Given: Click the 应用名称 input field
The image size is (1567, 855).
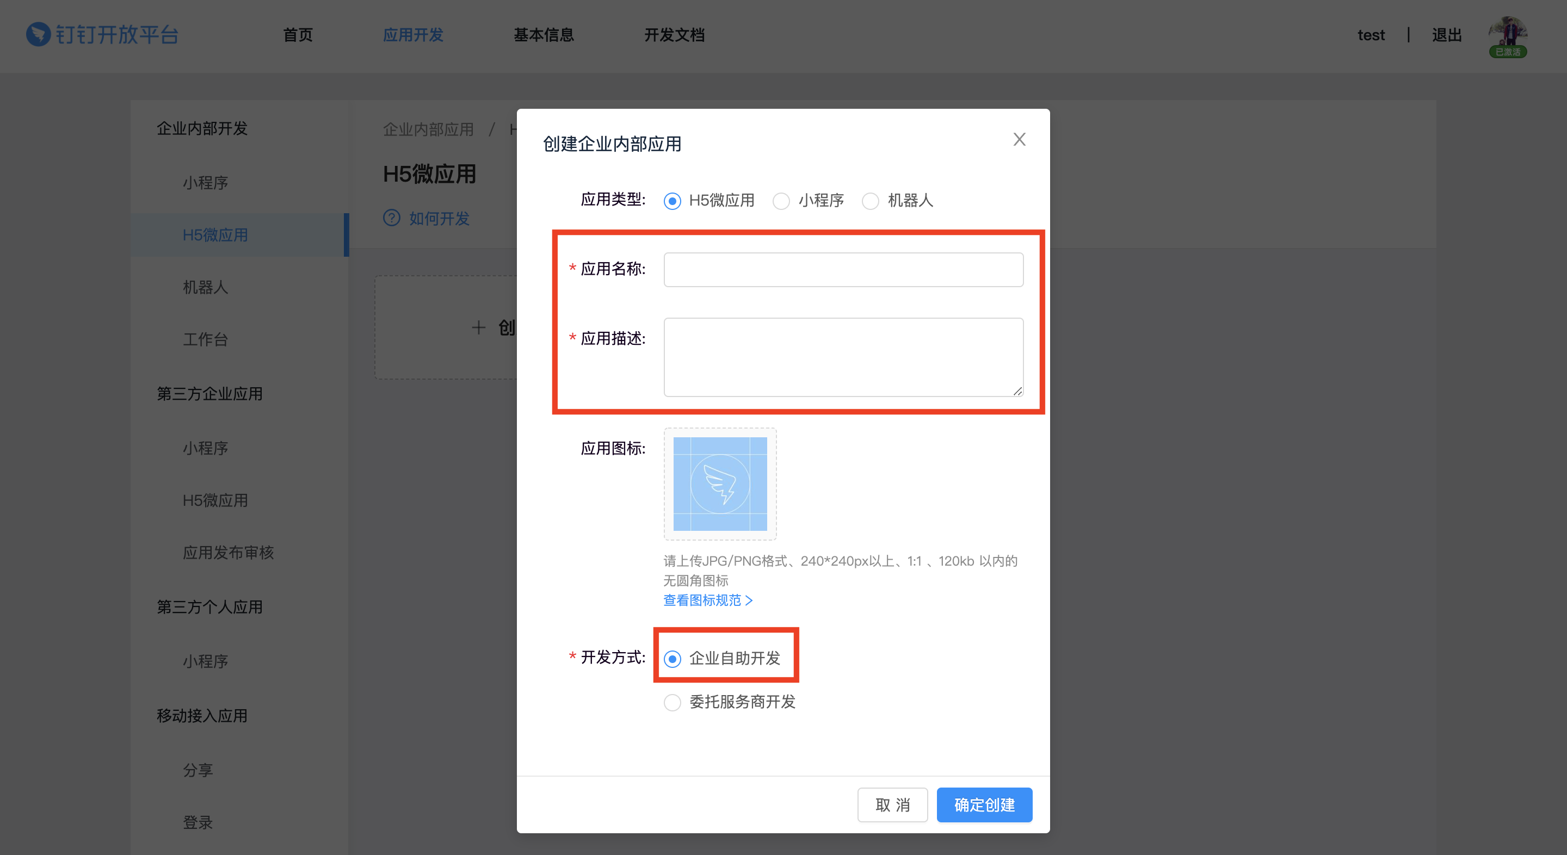Looking at the screenshot, I should (x=843, y=269).
